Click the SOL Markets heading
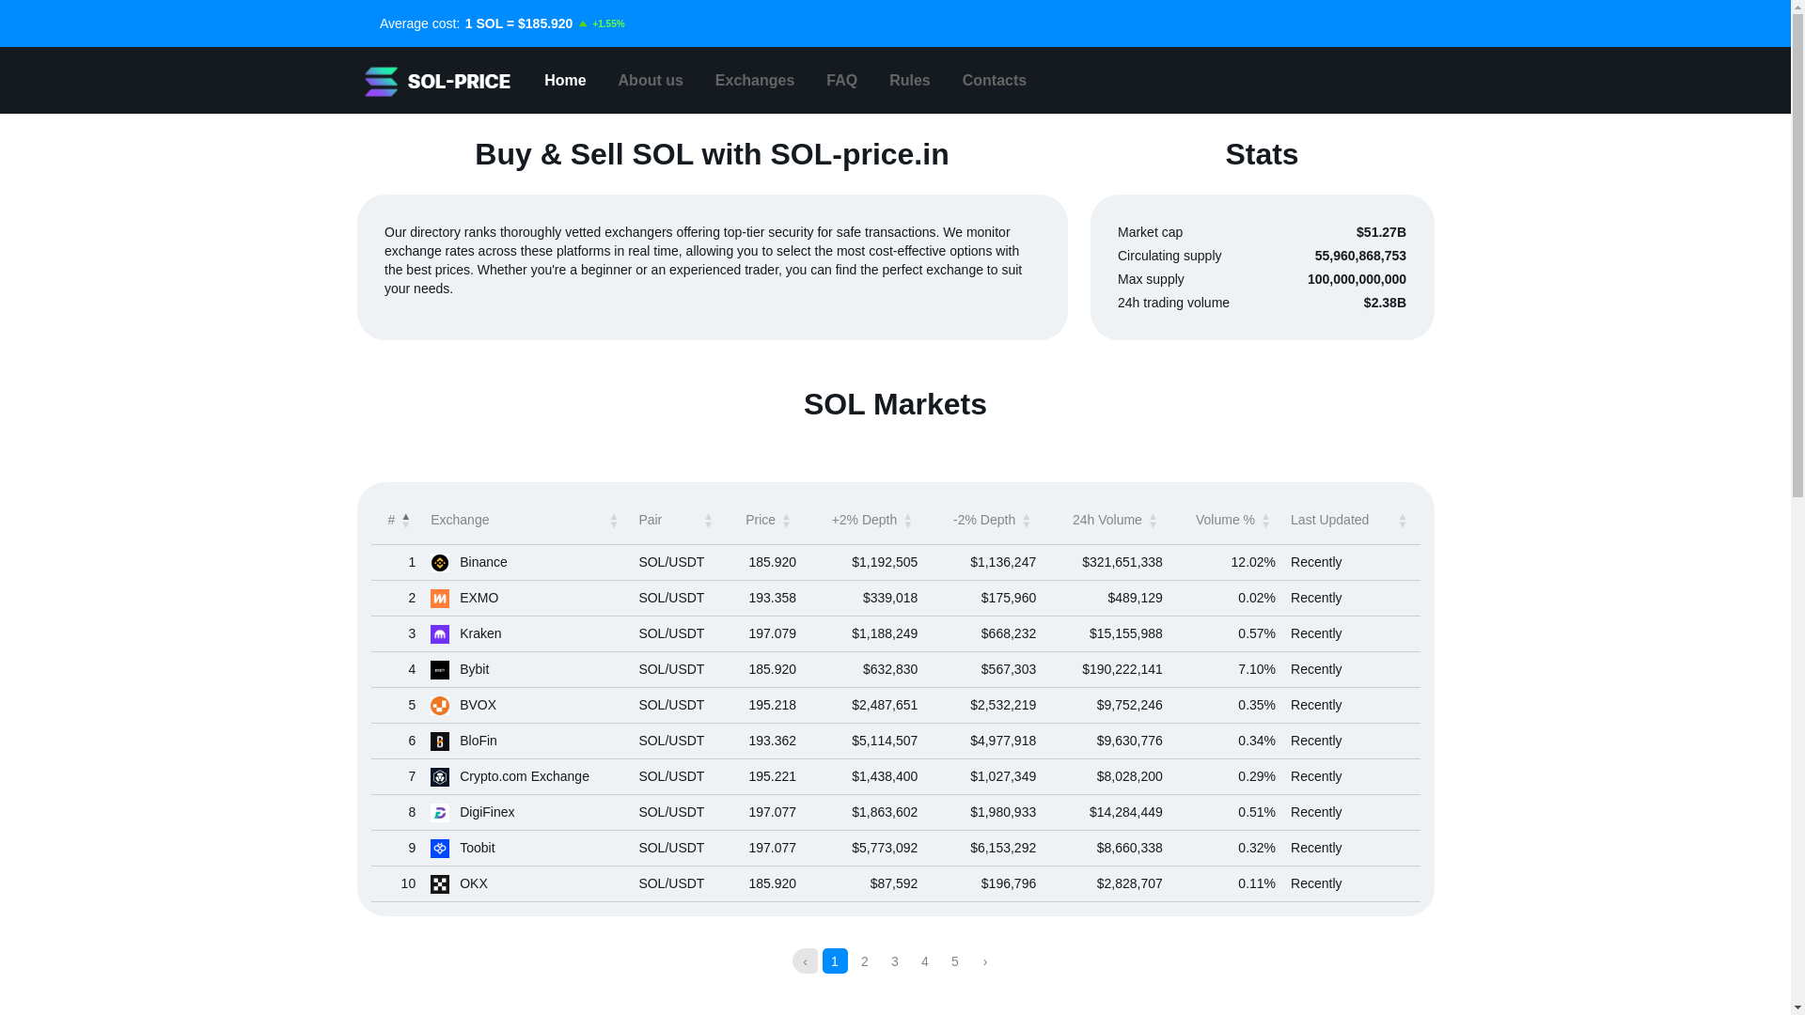This screenshot has height=1015, width=1805. pyautogui.click(x=895, y=404)
